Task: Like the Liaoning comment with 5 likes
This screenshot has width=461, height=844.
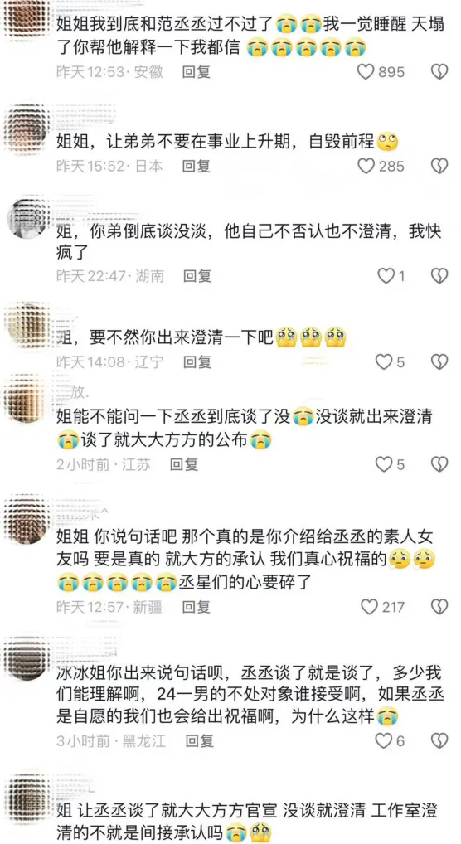Action: [384, 362]
